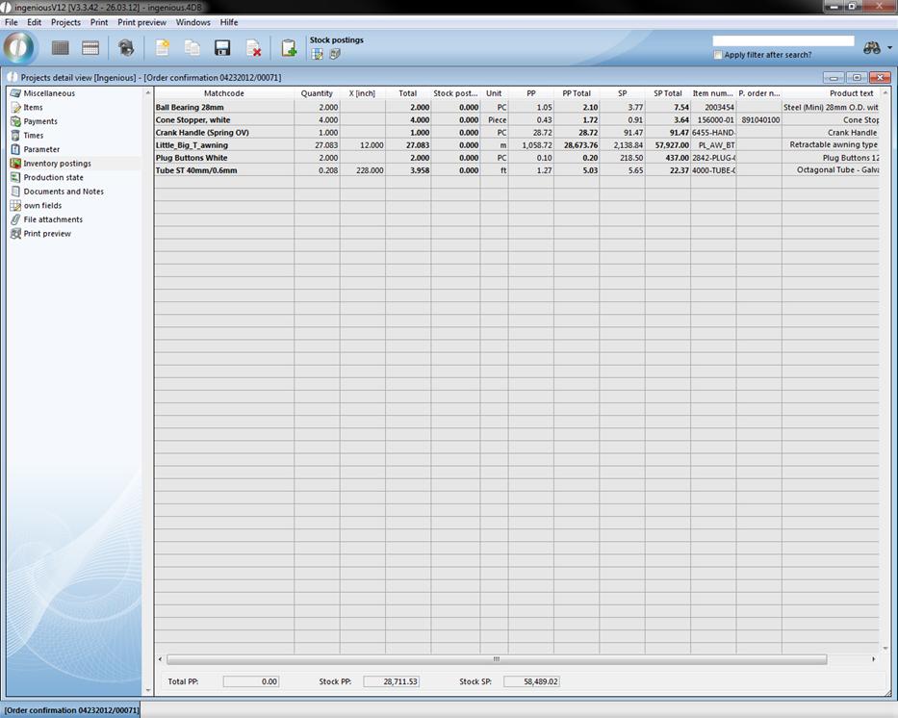Select File attachments in sidebar
The width and height of the screenshot is (898, 718).
53,219
